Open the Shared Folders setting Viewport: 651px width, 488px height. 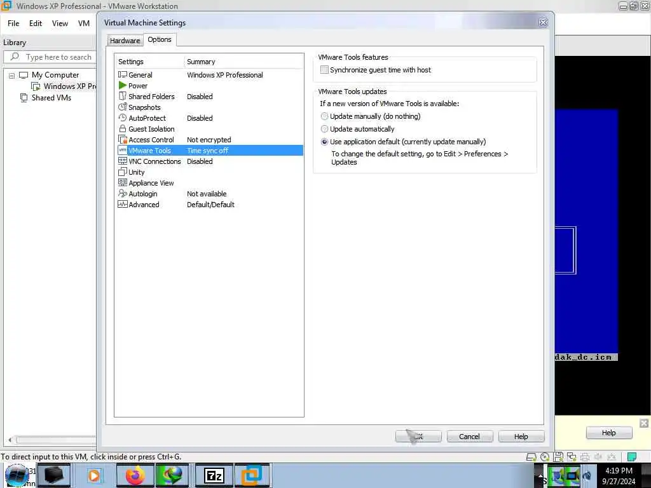[x=210, y=97]
